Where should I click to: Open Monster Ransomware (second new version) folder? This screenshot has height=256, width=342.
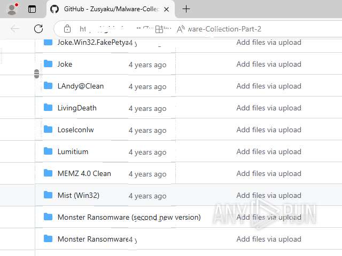[x=129, y=217]
